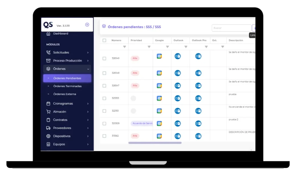Click the Dashboard home icon
This screenshot has width=292, height=169.
[48, 34]
